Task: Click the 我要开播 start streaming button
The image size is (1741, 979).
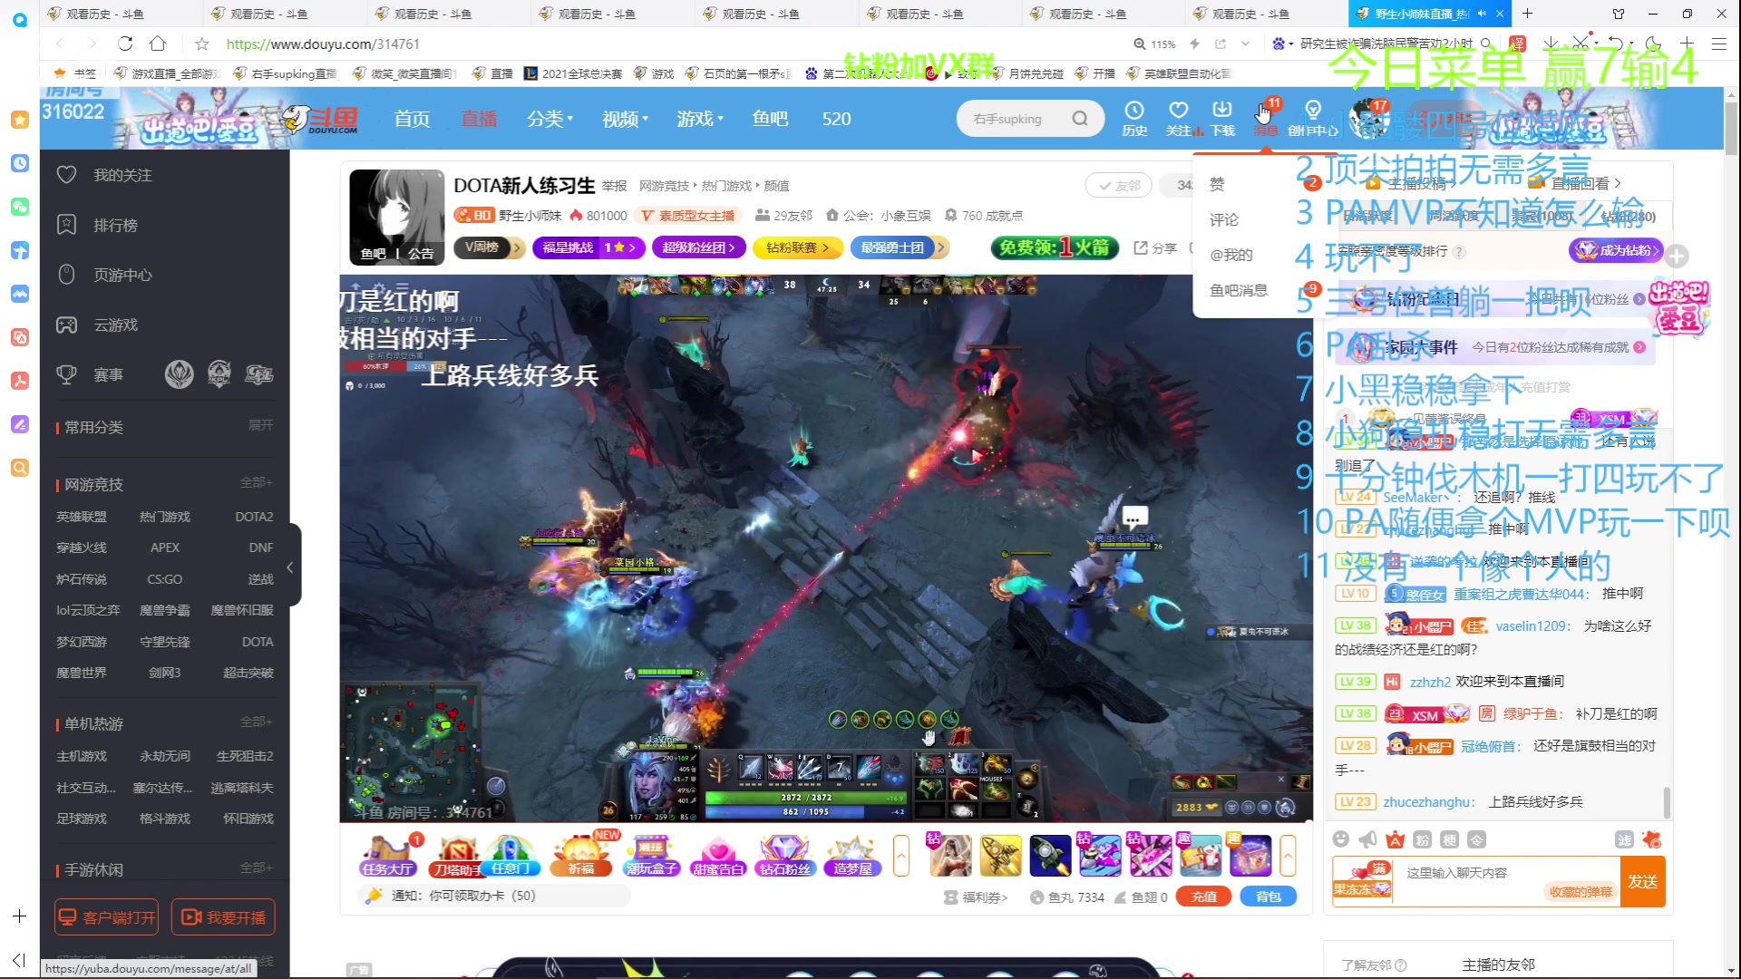Action: (x=223, y=917)
